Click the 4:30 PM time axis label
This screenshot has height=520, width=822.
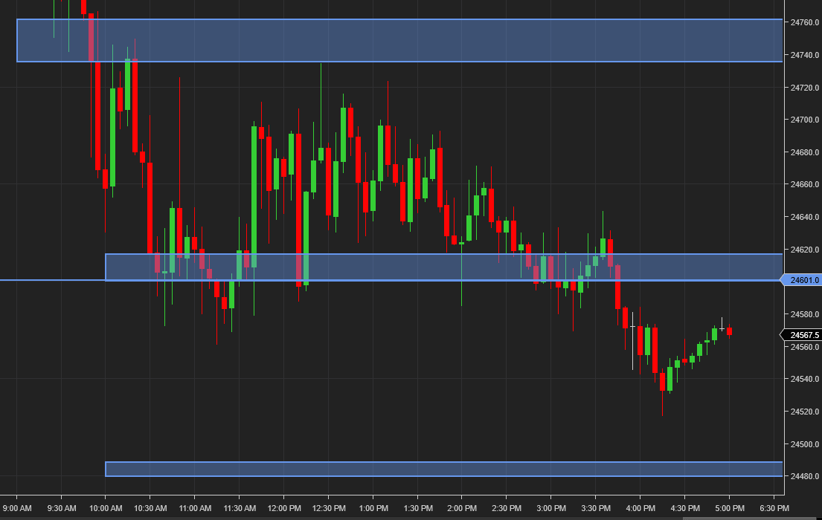click(685, 508)
